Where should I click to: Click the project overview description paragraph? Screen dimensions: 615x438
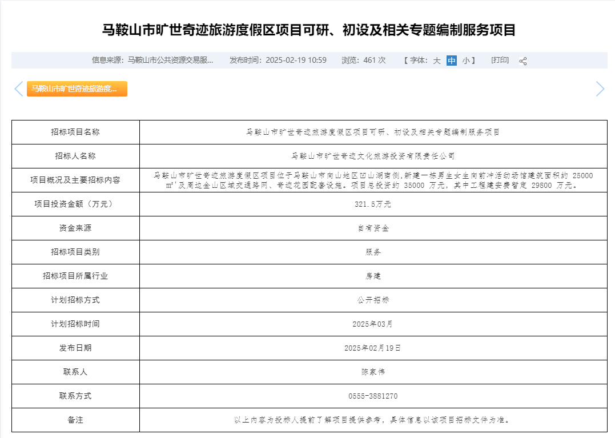(x=373, y=180)
